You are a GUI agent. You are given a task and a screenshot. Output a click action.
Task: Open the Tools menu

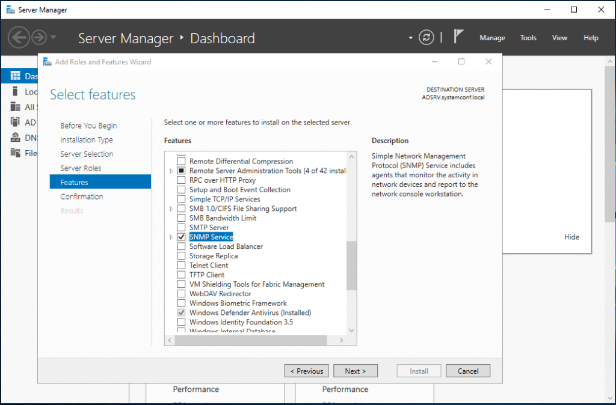point(528,37)
